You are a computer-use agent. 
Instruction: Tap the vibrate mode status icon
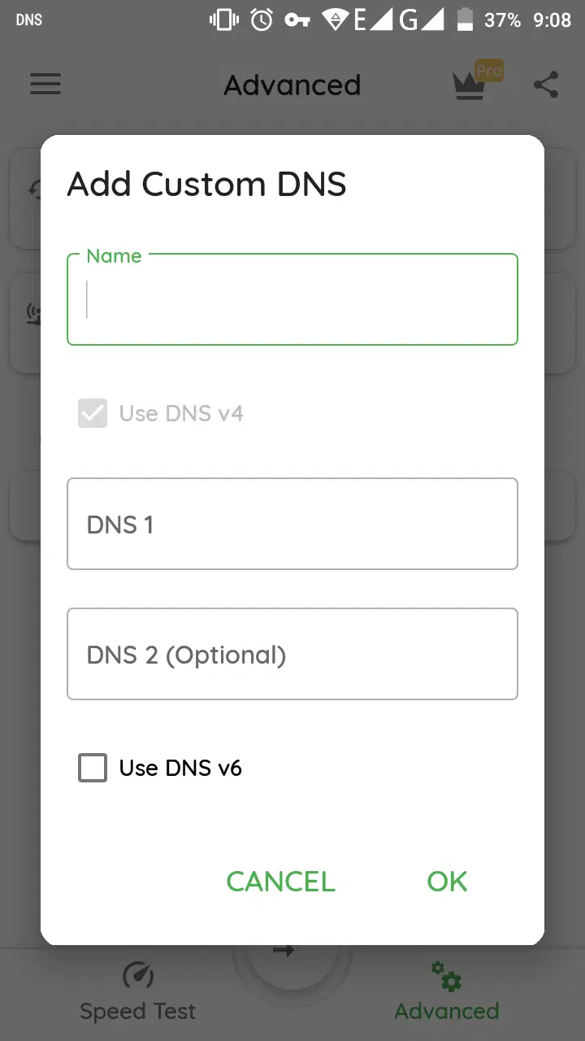225,20
